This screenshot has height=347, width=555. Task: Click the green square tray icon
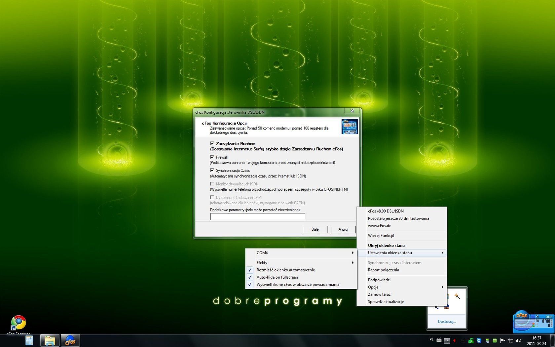[x=495, y=340]
